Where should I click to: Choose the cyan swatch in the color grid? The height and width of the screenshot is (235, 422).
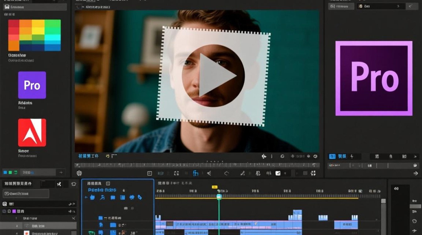[x=53, y=38]
